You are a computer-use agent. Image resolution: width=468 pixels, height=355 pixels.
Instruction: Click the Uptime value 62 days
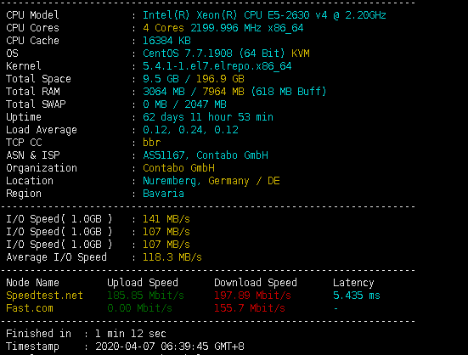[208, 117]
